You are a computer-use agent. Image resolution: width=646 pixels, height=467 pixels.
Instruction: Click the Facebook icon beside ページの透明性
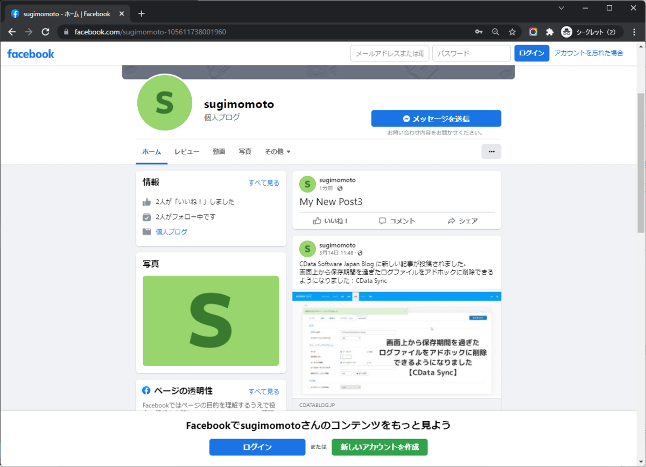(x=146, y=391)
